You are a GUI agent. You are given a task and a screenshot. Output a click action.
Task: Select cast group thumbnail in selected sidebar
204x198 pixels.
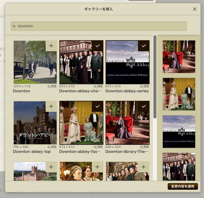[x=179, y=167]
